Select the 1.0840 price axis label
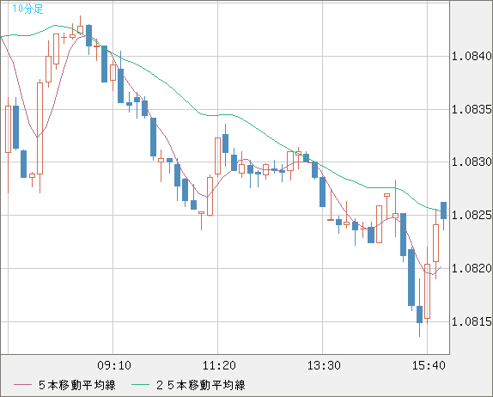The width and height of the screenshot is (493, 397). point(472,57)
